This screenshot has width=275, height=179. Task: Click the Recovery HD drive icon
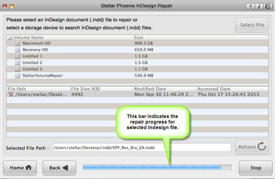tap(17, 50)
